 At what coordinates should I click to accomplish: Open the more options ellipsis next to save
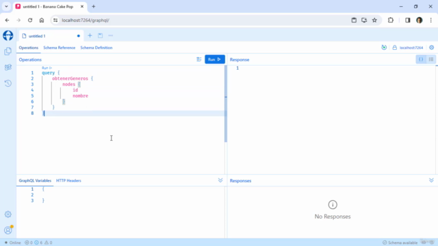111,36
